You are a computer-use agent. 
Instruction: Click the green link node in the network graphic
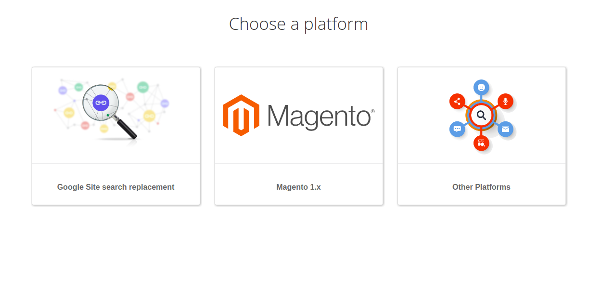point(143,87)
